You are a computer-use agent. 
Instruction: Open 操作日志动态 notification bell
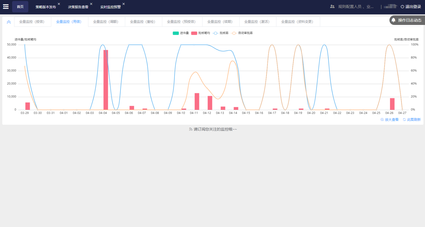click(x=407, y=20)
